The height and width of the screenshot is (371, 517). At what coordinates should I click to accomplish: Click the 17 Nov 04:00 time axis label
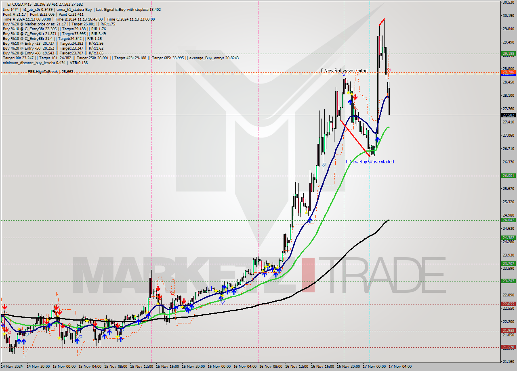401,367
